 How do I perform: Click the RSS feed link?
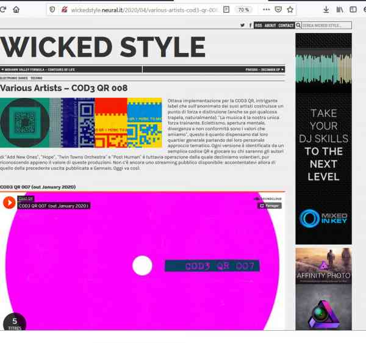[x=258, y=26]
